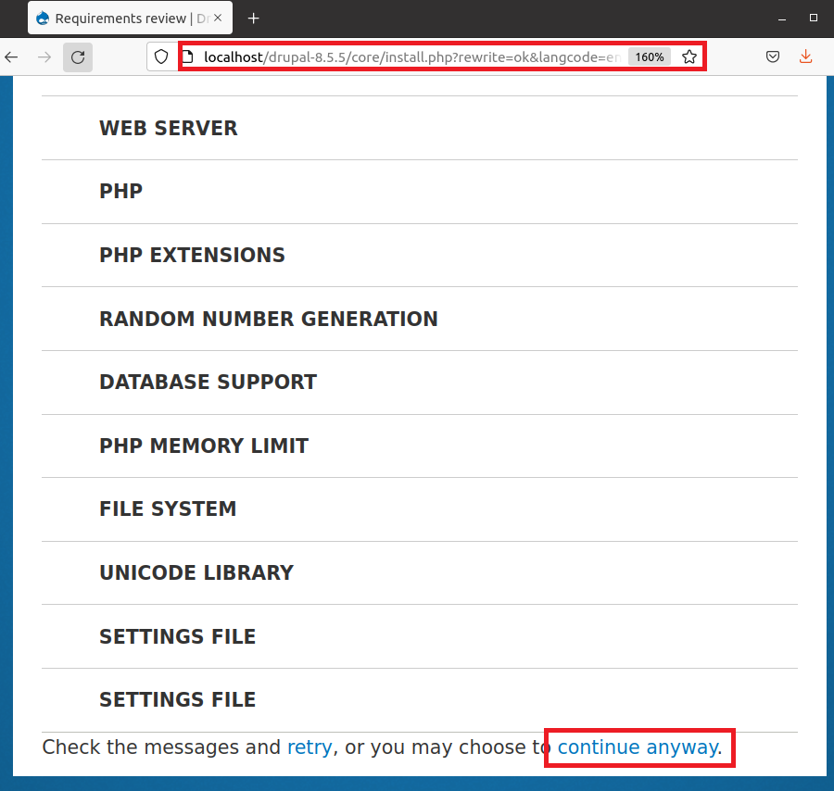Expand the UNICODE LIBRARY section

click(196, 572)
